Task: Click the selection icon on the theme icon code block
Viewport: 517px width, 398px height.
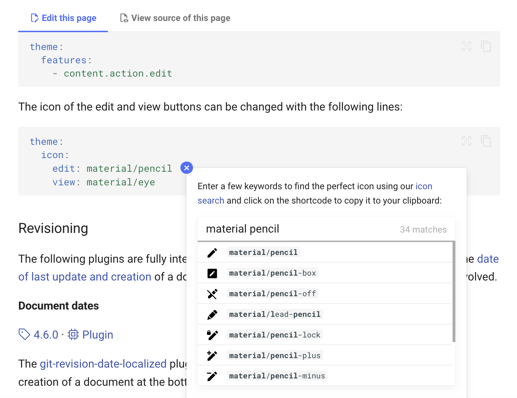Action: pos(466,141)
